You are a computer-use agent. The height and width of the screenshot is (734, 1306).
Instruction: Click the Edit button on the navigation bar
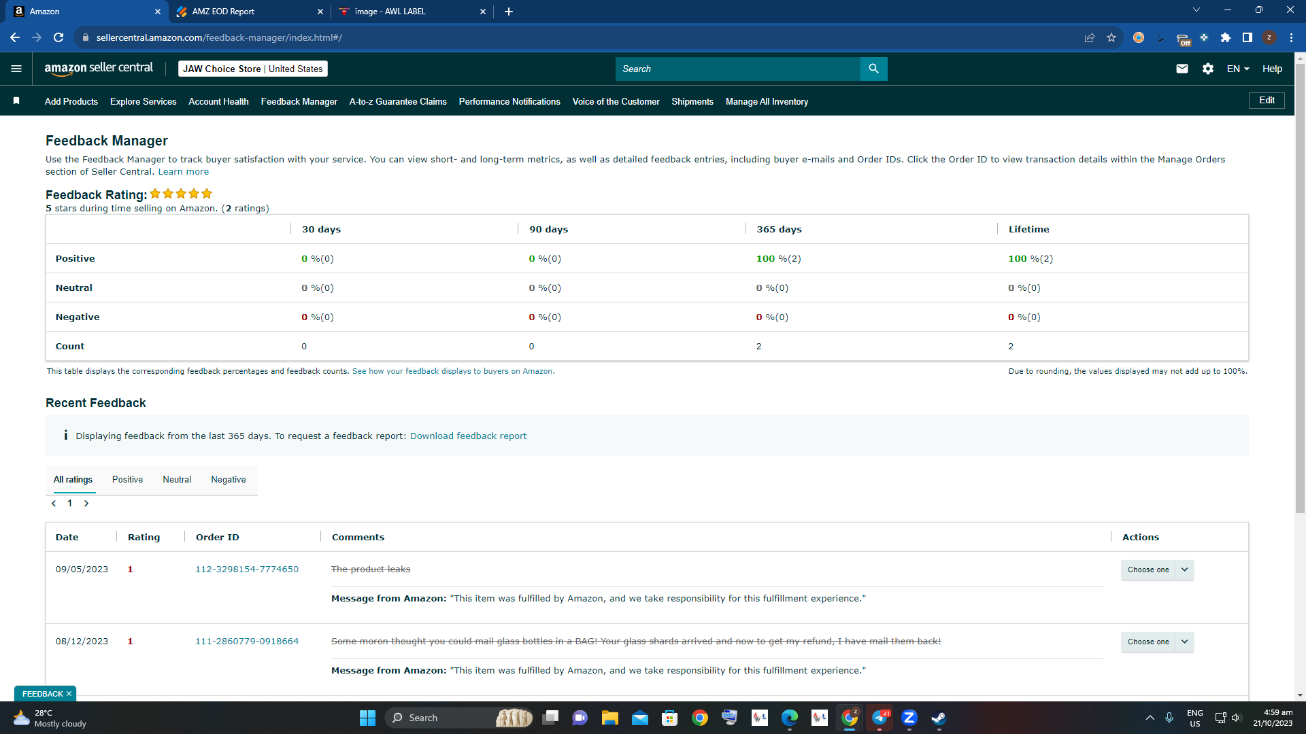[1267, 101]
